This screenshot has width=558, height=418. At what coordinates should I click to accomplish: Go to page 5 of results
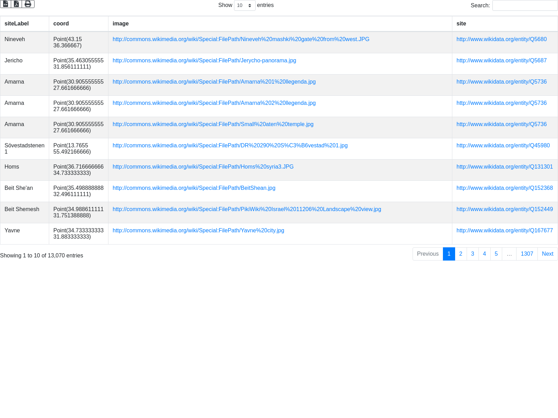coord(496,254)
